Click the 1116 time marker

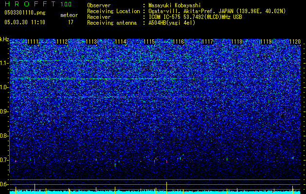(179, 42)
